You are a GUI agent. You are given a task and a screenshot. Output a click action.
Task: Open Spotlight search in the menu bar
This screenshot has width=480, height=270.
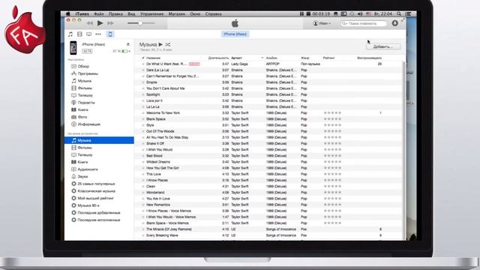tap(399, 14)
